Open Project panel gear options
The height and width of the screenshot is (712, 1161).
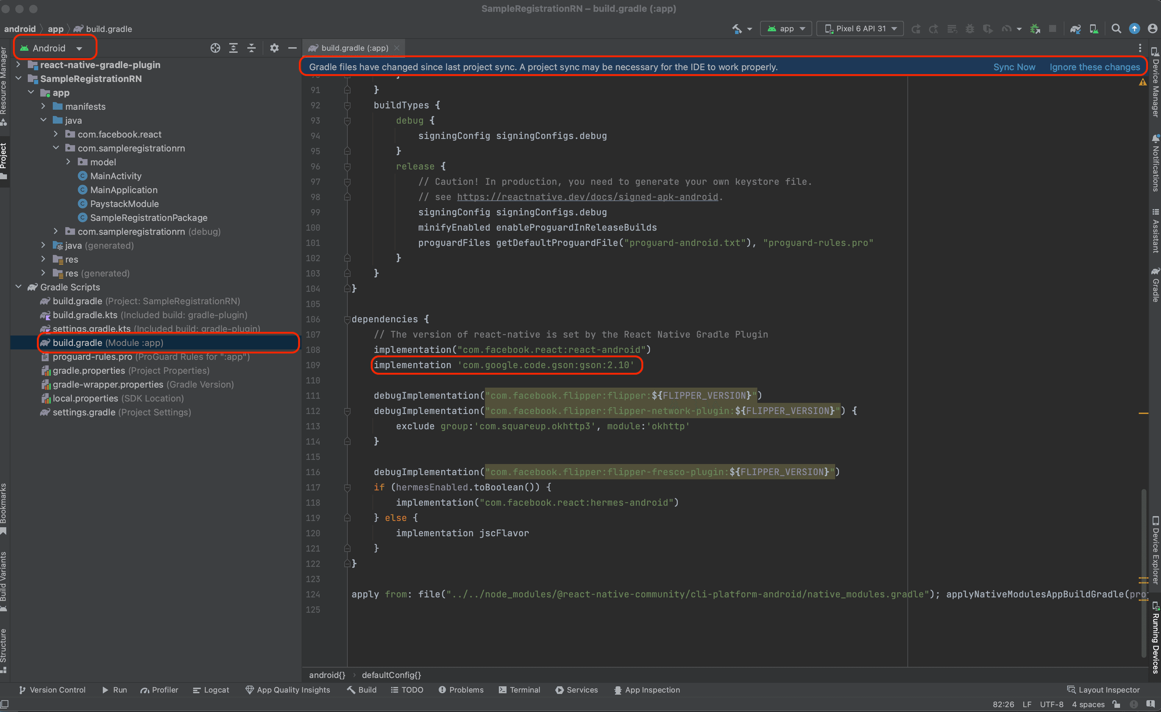274,48
